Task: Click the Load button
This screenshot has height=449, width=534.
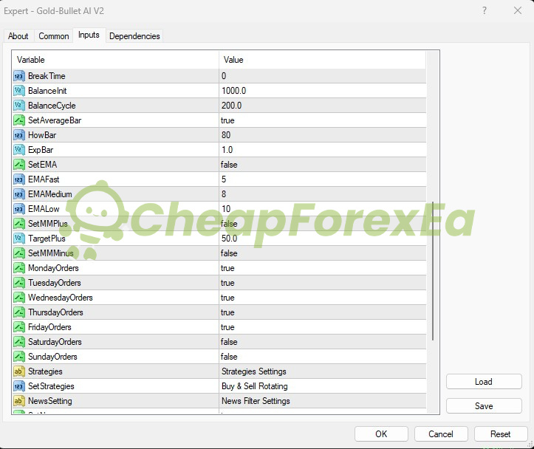Action: click(484, 382)
